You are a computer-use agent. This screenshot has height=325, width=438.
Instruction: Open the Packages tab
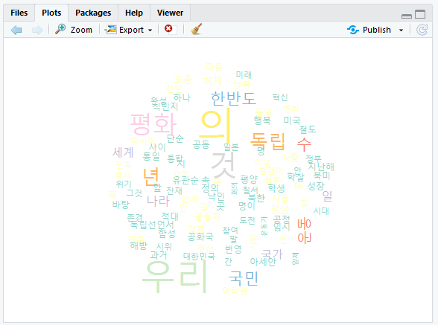(x=93, y=13)
